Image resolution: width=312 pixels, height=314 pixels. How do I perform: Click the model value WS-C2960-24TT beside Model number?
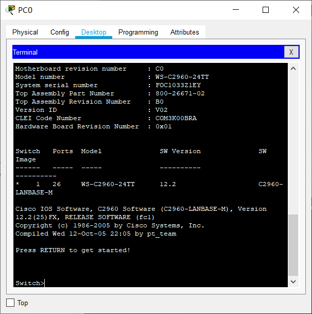[182, 77]
